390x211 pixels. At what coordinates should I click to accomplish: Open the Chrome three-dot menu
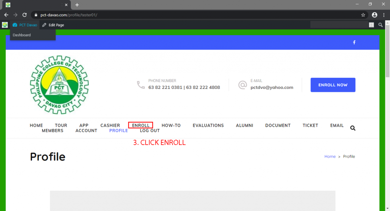[x=384, y=15]
